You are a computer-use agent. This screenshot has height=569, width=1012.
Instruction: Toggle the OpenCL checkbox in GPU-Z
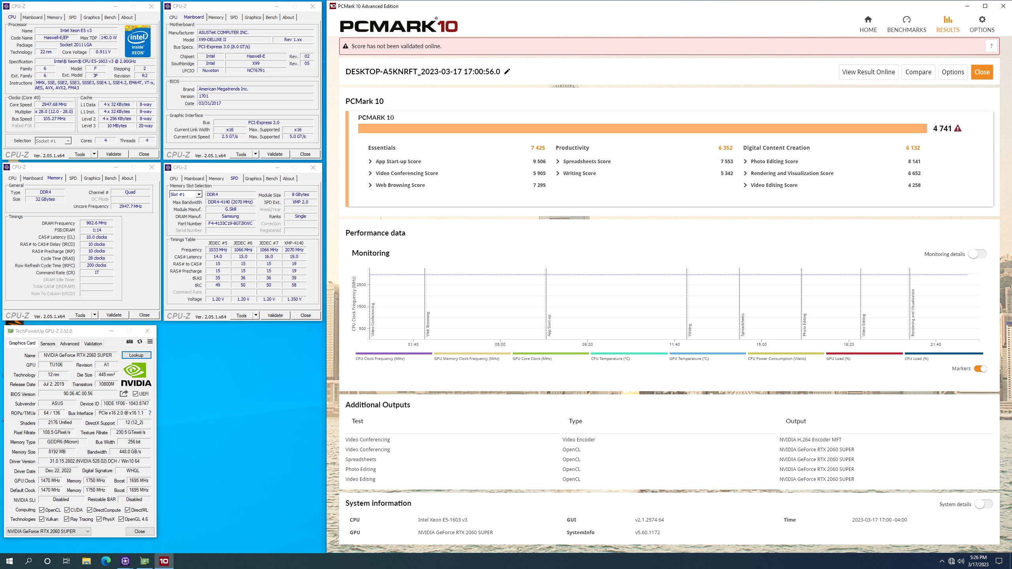(42, 510)
